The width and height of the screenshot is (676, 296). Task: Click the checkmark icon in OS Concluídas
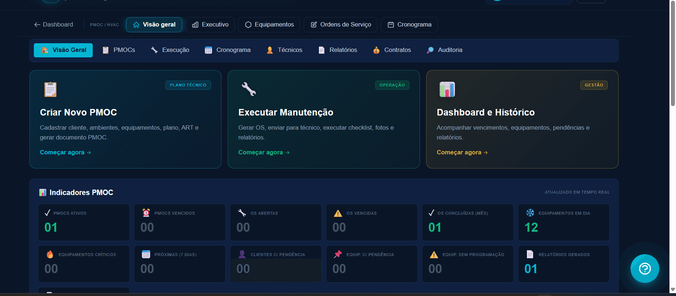pyautogui.click(x=432, y=213)
